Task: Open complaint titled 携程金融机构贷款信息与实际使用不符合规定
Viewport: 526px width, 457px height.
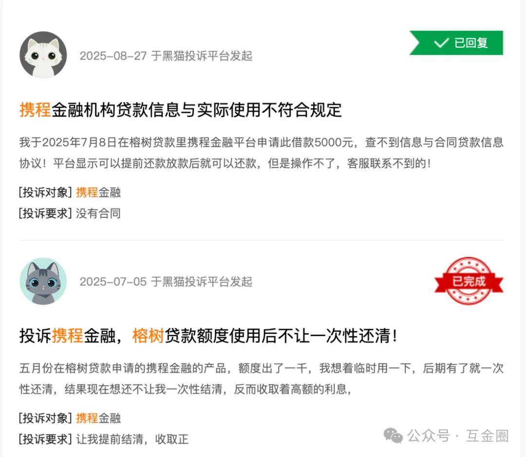Action: pos(181,110)
